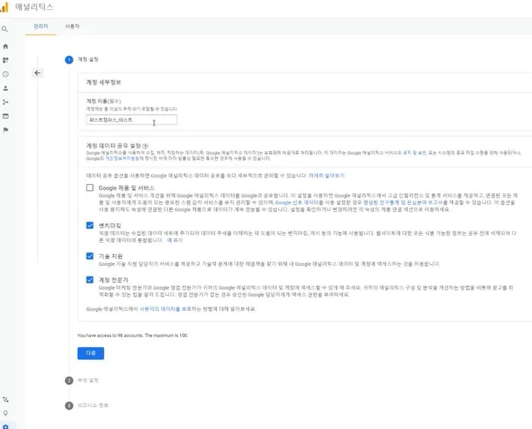Click the blue 다음 button
The image size is (532, 429).
pyautogui.click(x=90, y=353)
